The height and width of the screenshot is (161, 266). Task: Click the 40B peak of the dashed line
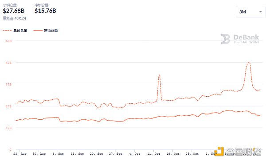(x=249, y=62)
